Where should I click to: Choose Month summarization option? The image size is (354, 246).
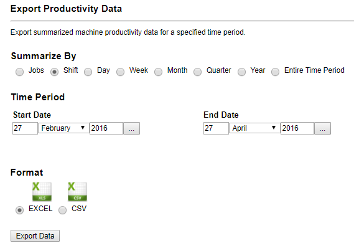point(158,72)
